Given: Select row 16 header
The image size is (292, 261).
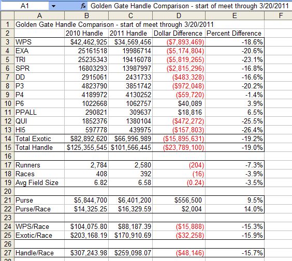Looking at the screenshot, I should [x=7, y=156].
